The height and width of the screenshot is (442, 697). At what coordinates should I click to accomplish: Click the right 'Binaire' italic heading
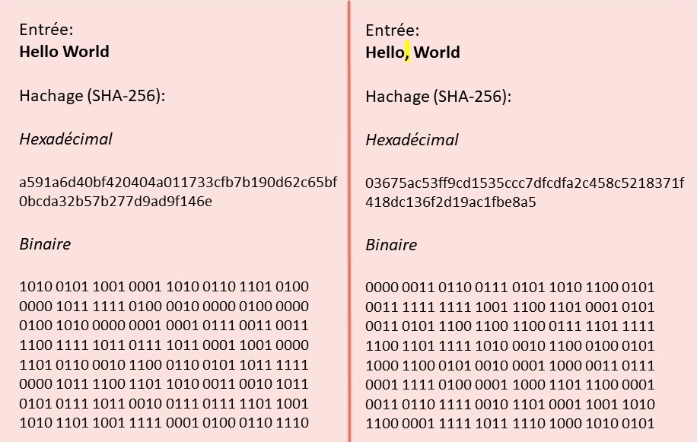391,245
